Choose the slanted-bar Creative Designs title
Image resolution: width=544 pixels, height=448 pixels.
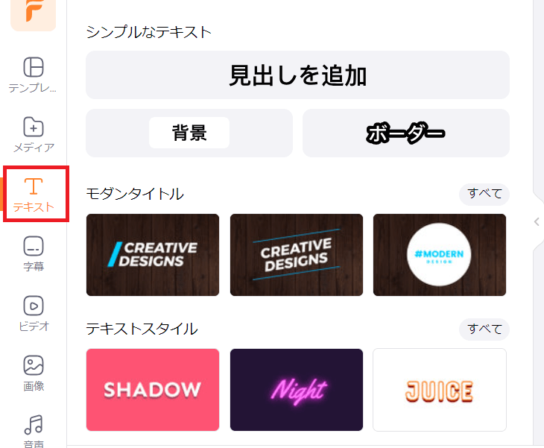[153, 255]
